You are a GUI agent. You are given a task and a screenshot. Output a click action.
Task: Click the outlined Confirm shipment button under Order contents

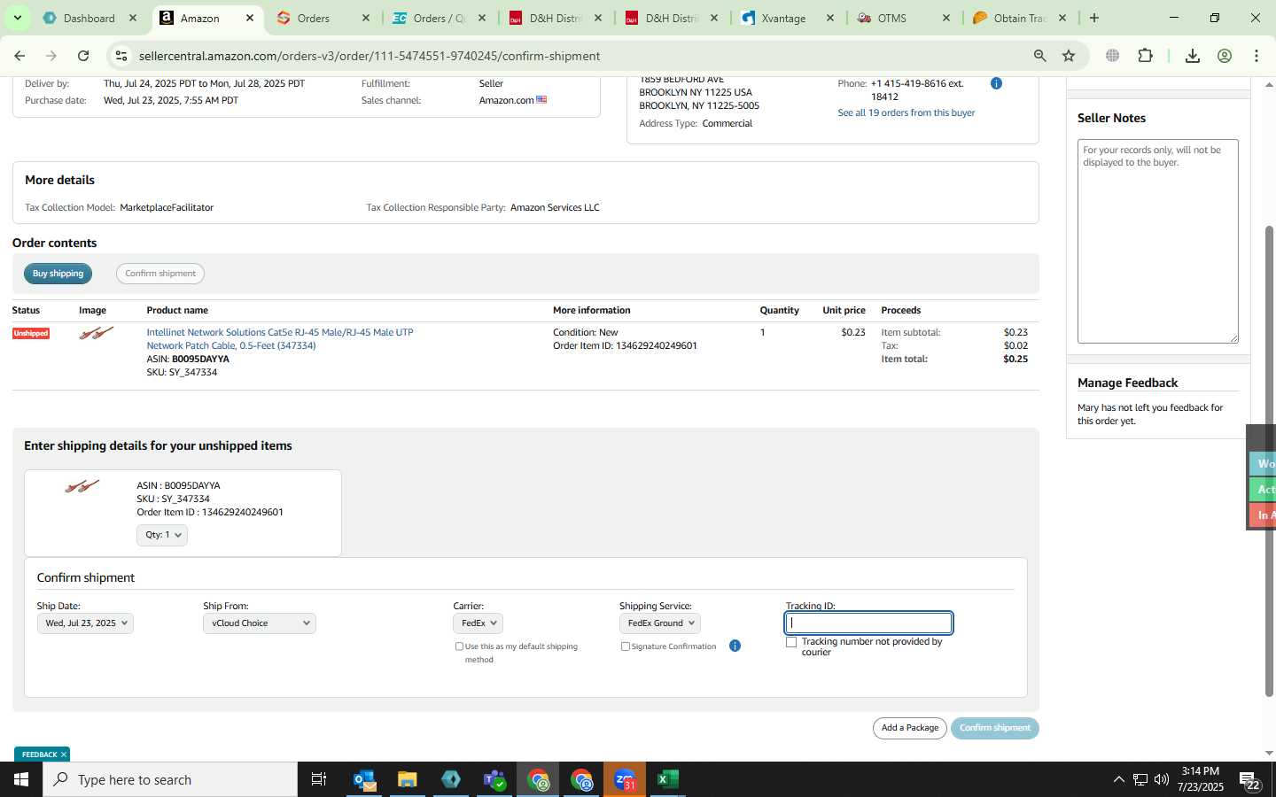tap(160, 274)
